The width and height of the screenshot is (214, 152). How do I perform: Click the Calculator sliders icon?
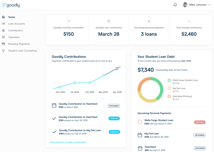3,37
